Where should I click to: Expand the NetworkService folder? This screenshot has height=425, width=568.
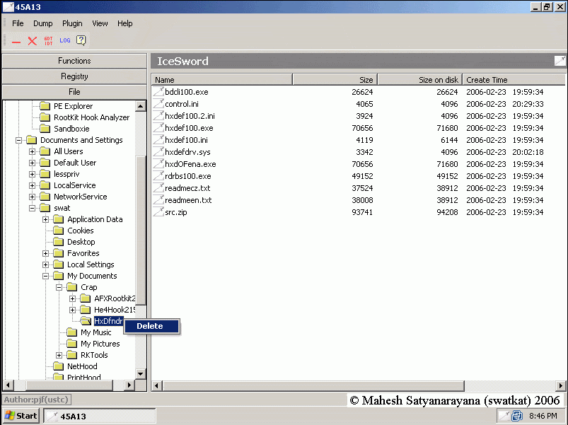tap(33, 197)
